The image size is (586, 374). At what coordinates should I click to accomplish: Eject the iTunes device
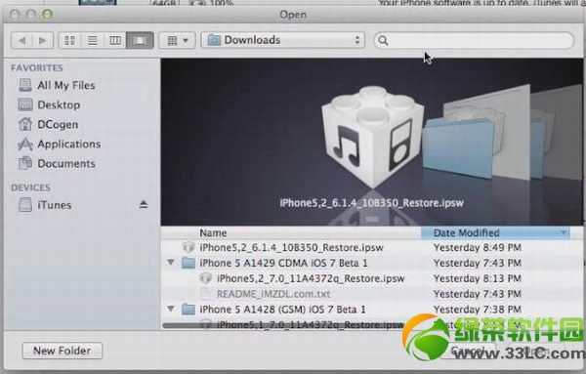(x=144, y=204)
